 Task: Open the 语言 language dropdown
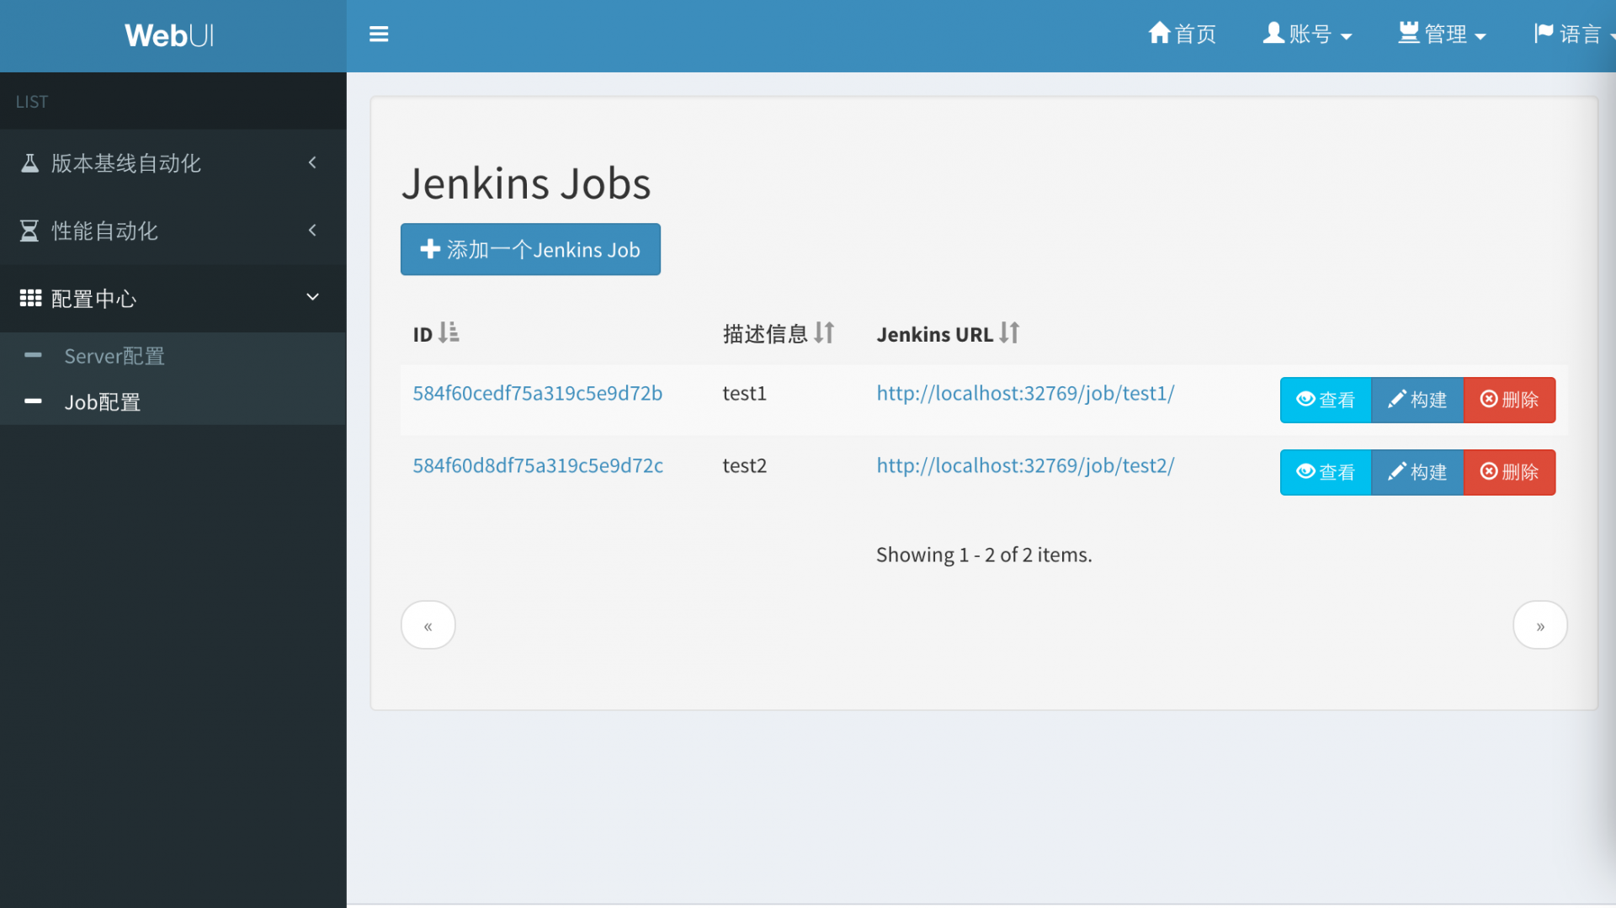click(1573, 35)
